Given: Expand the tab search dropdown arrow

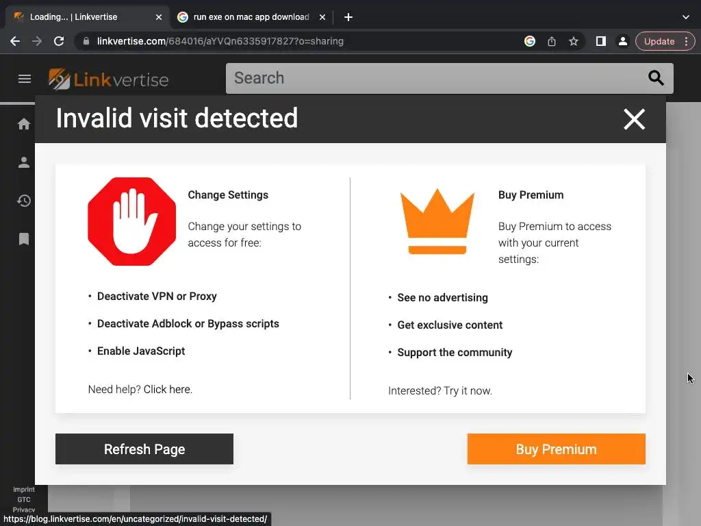Looking at the screenshot, I should [686, 17].
